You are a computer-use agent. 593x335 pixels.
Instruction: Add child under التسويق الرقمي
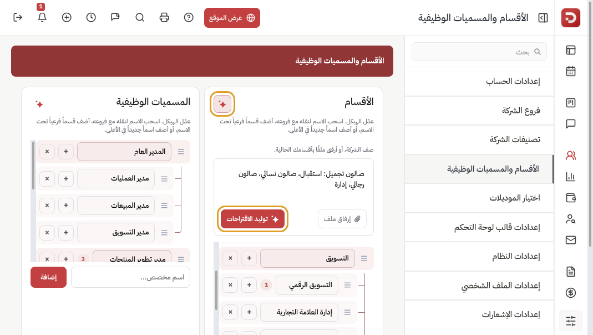pyautogui.click(x=249, y=285)
